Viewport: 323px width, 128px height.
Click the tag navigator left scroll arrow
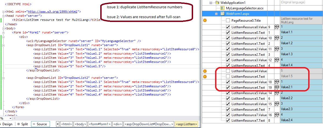[58, 124]
